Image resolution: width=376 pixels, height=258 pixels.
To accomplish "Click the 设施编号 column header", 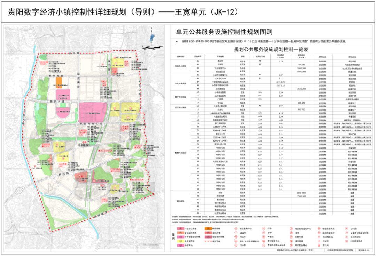I will 198,57.
